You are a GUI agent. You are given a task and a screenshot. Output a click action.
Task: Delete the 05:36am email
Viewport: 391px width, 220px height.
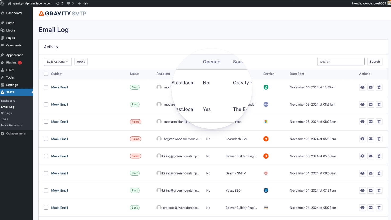(379, 156)
